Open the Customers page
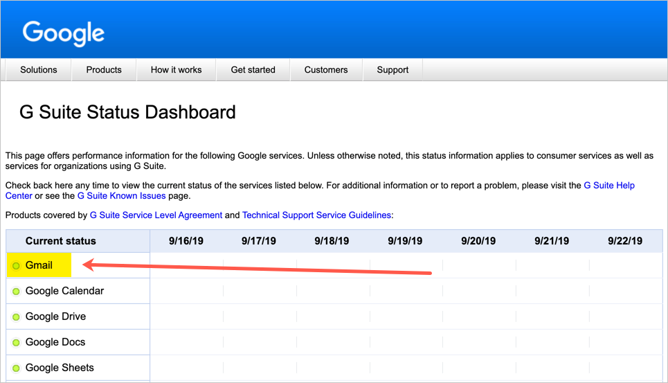 pos(326,70)
